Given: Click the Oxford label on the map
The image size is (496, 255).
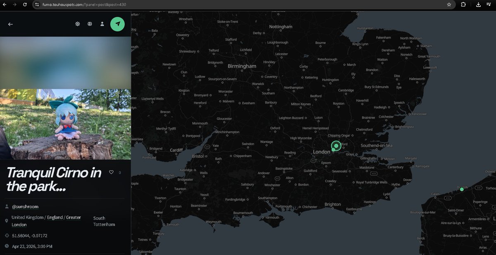Looking at the screenshot, I should [x=275, y=128].
